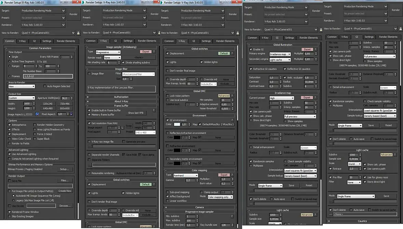Image resolution: width=403 pixels, height=229 pixels.
Task: Click View to Render lock in window showing Caustics rollout
Action: coord(400,29)
